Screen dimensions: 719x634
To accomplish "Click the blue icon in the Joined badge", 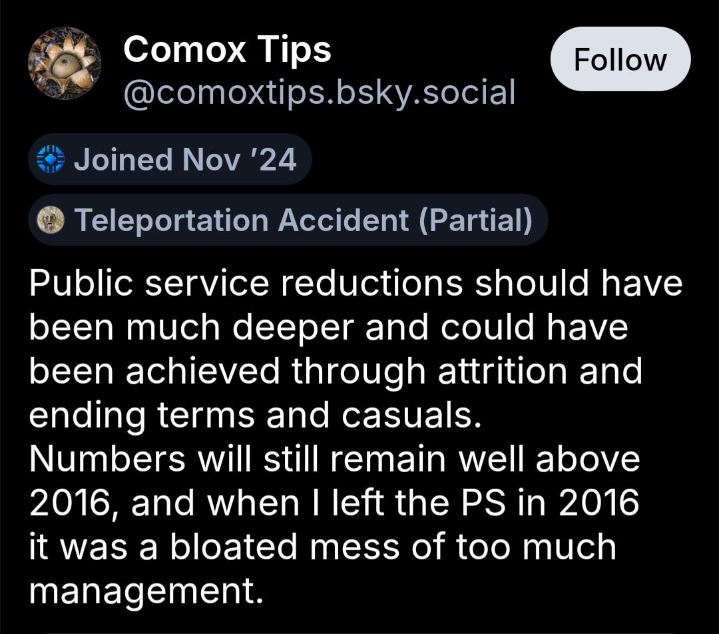I will pos(51,160).
